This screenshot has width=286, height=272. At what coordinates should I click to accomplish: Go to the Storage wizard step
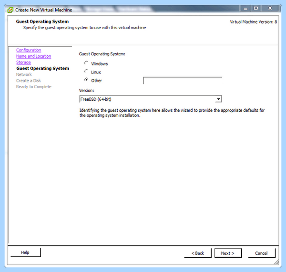coord(23,63)
